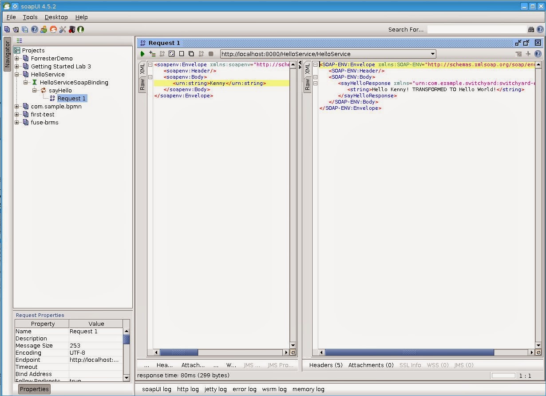Viewport: 546px width, 396px height.
Task: Click the plus icon at request toolbar right
Action: click(x=528, y=54)
